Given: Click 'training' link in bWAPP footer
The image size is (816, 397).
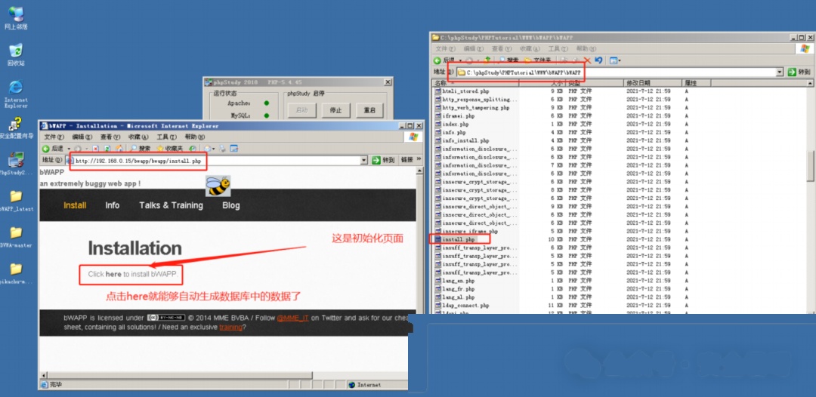Looking at the screenshot, I should pos(230,328).
